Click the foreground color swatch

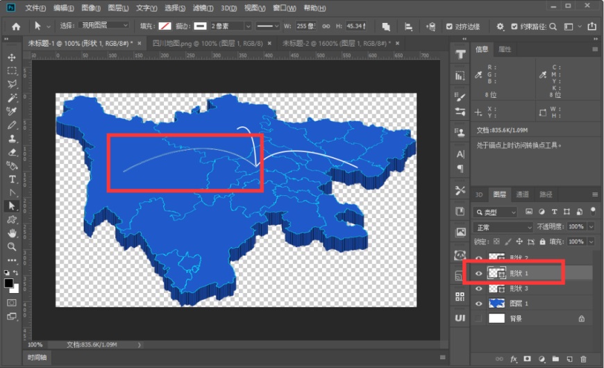[x=8, y=283]
